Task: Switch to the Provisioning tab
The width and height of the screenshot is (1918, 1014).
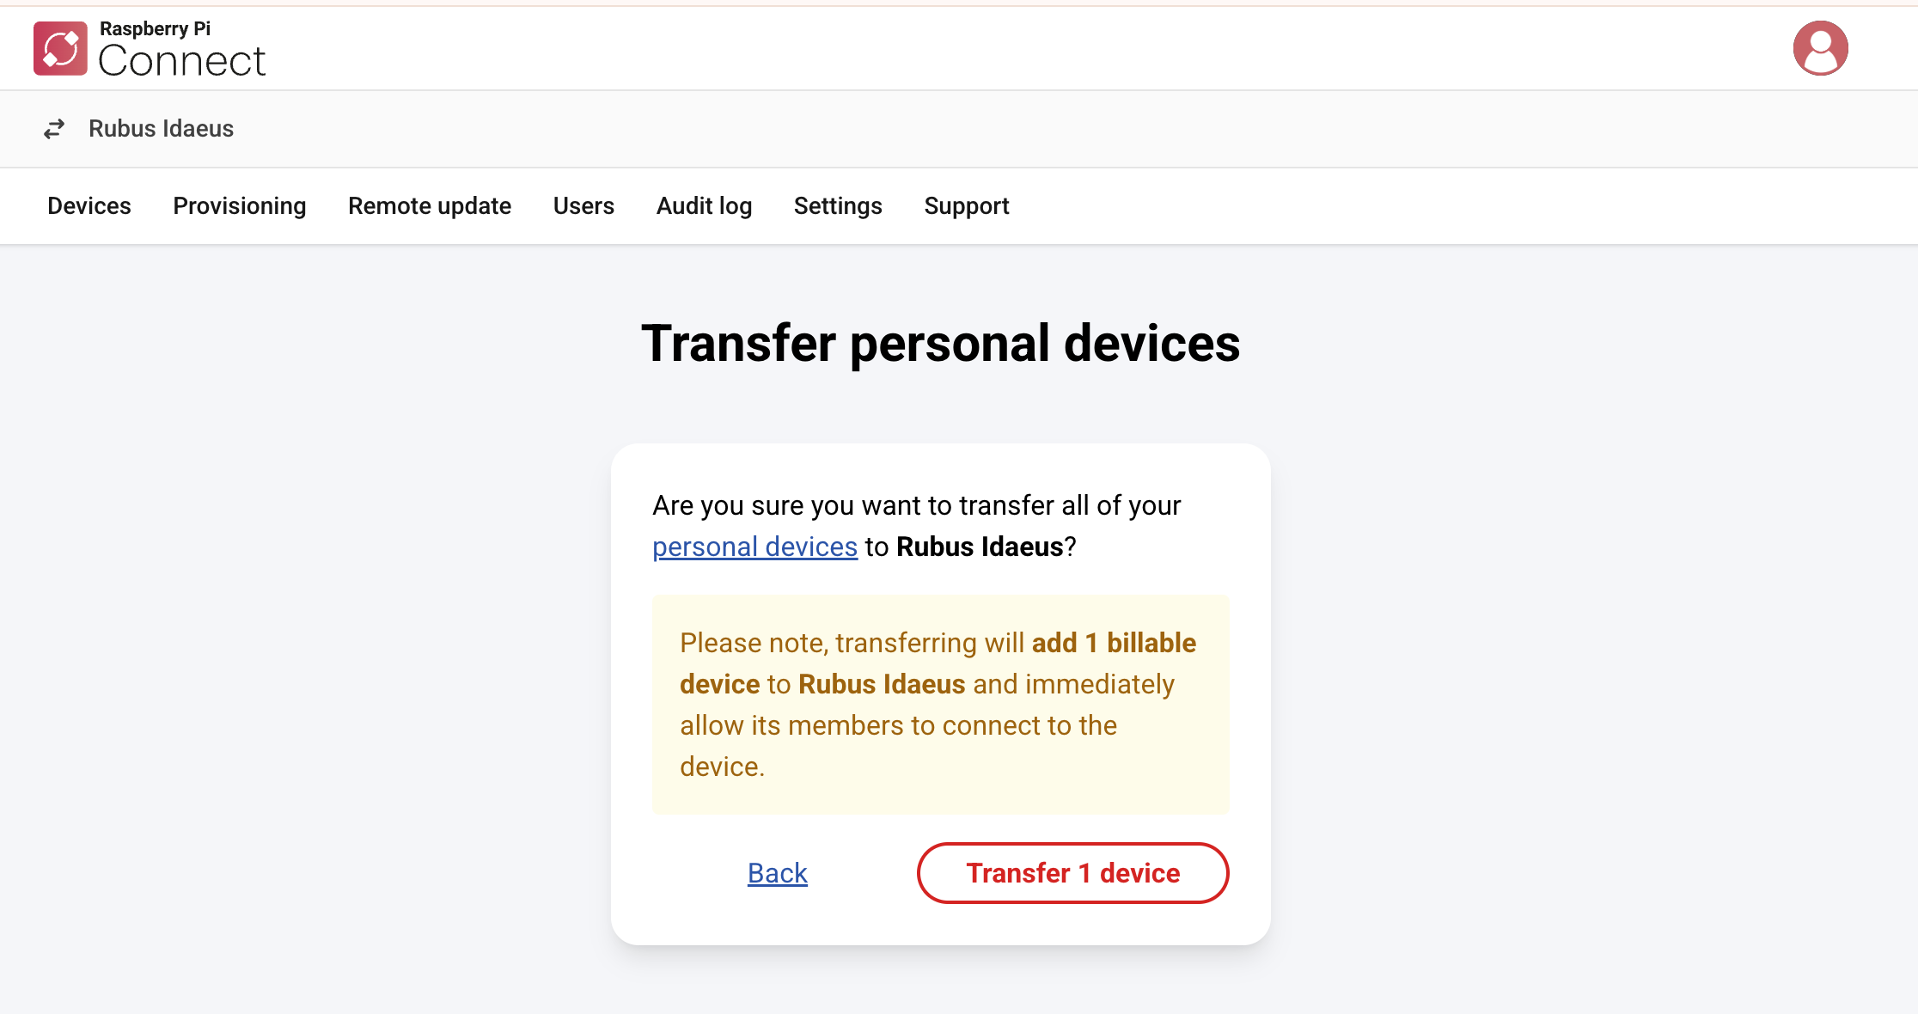Action: 239,205
